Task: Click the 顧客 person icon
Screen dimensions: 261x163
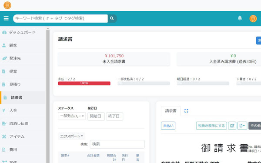Action: (x=4, y=45)
